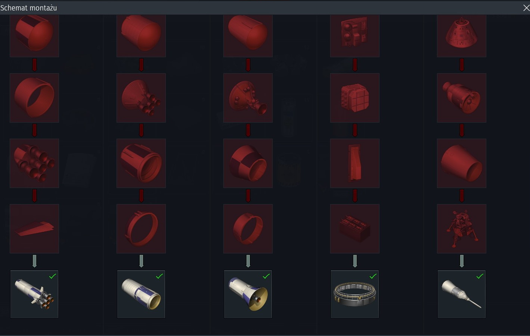Click the red five-engine cone part

[141, 98]
